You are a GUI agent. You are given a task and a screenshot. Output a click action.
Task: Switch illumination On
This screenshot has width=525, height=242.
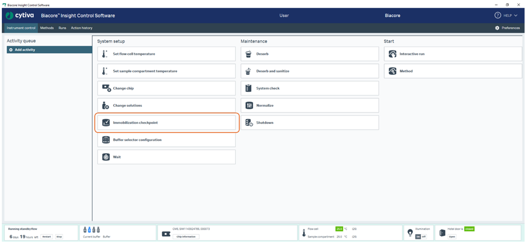point(418,237)
